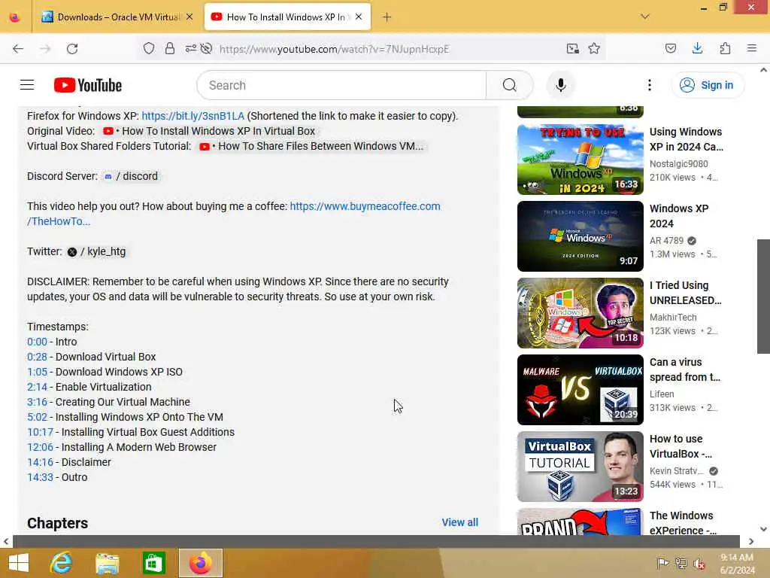This screenshot has width=770, height=578.
Task: Open the Firefox View pinned icon
Action: [x=15, y=17]
